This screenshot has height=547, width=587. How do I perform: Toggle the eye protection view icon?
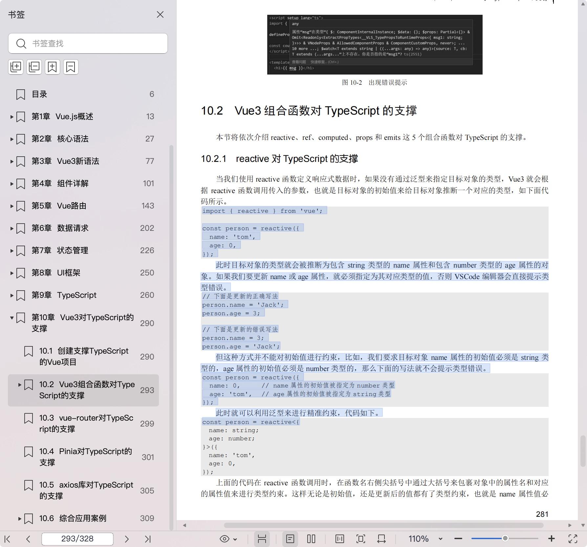pyautogui.click(x=225, y=539)
